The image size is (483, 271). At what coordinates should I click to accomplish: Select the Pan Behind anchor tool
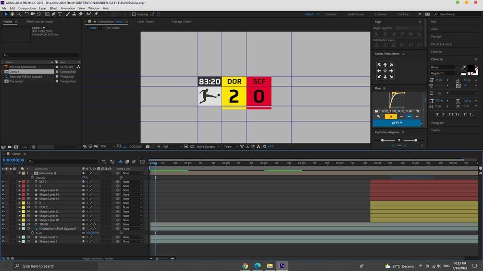(x=39, y=14)
